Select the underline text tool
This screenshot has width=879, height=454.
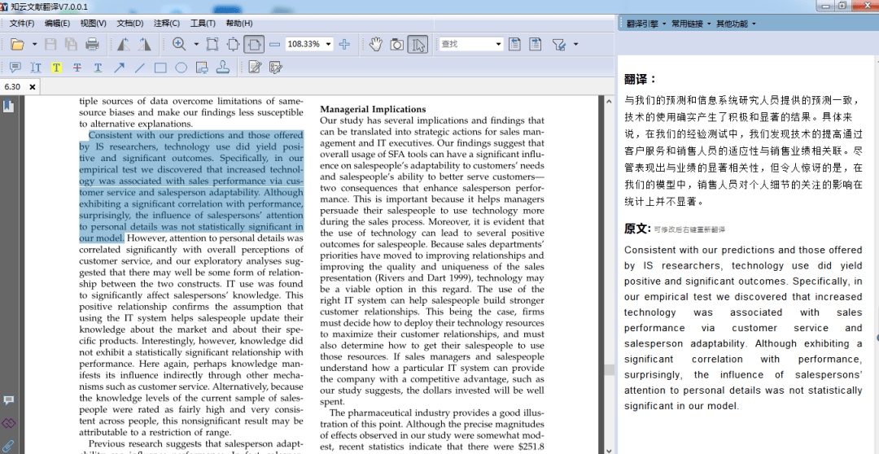point(98,68)
